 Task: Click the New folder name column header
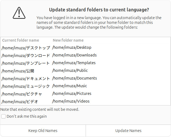(68, 40)
